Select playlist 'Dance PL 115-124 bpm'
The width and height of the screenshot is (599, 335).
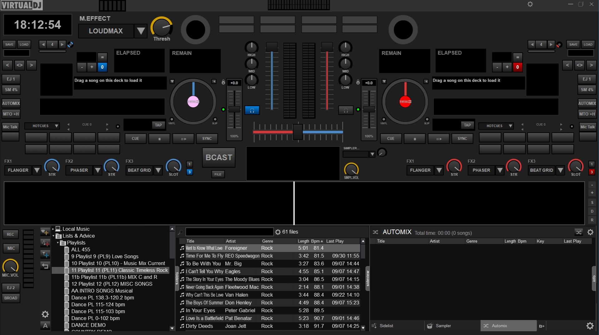click(98, 304)
